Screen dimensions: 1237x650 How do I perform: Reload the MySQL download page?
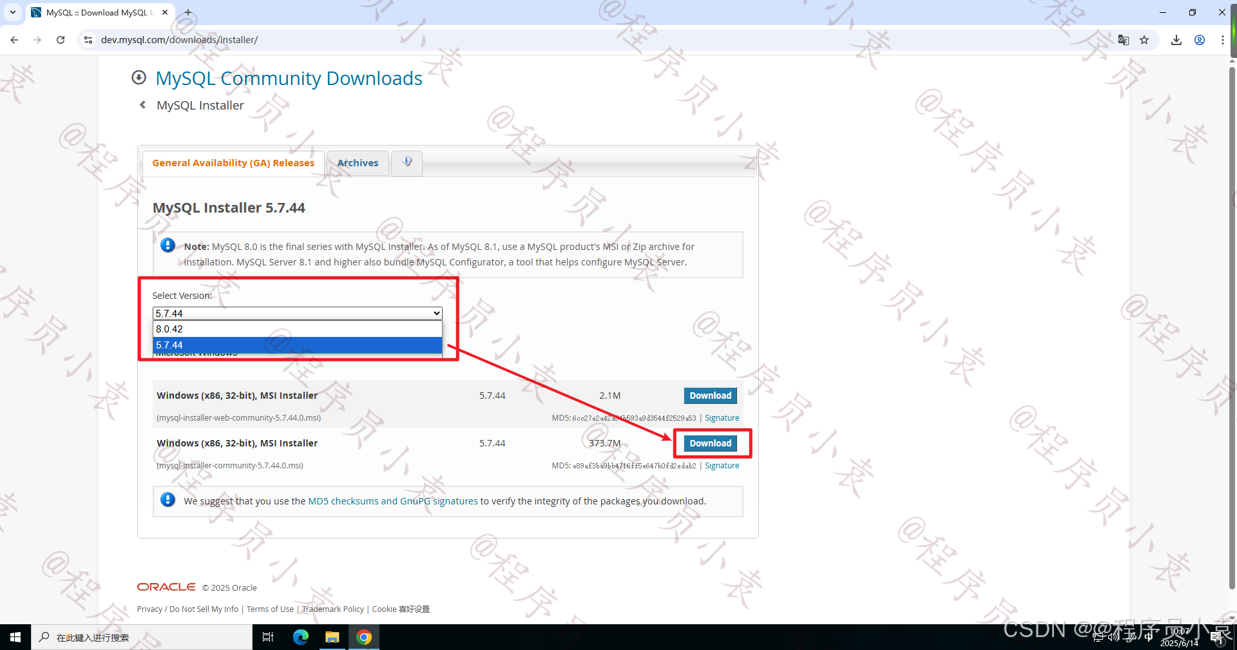[61, 40]
